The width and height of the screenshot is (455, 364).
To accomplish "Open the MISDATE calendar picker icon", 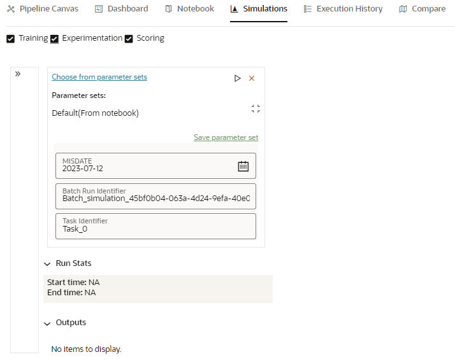I will 243,166.
